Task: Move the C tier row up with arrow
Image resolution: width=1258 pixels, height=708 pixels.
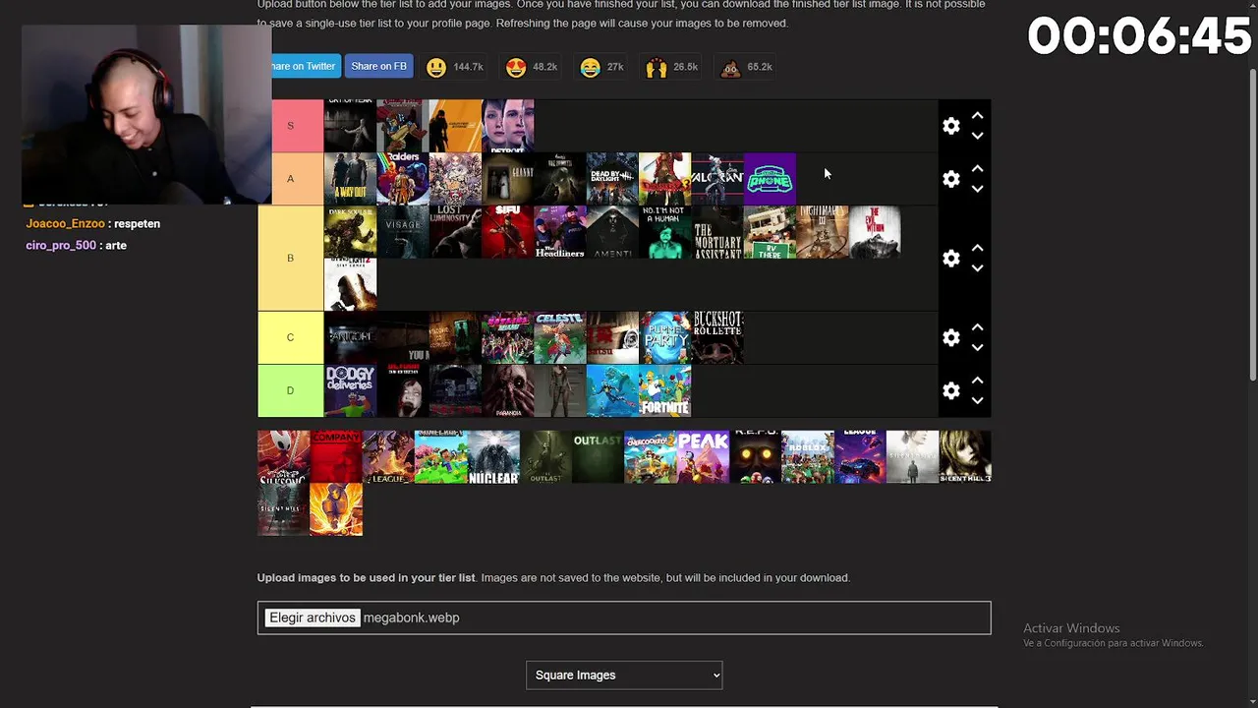Action: tap(977, 327)
